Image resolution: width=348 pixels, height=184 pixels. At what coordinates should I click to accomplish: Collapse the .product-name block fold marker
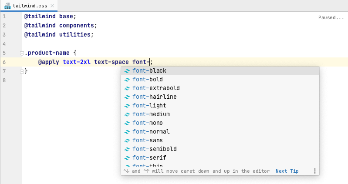[x=22, y=53]
